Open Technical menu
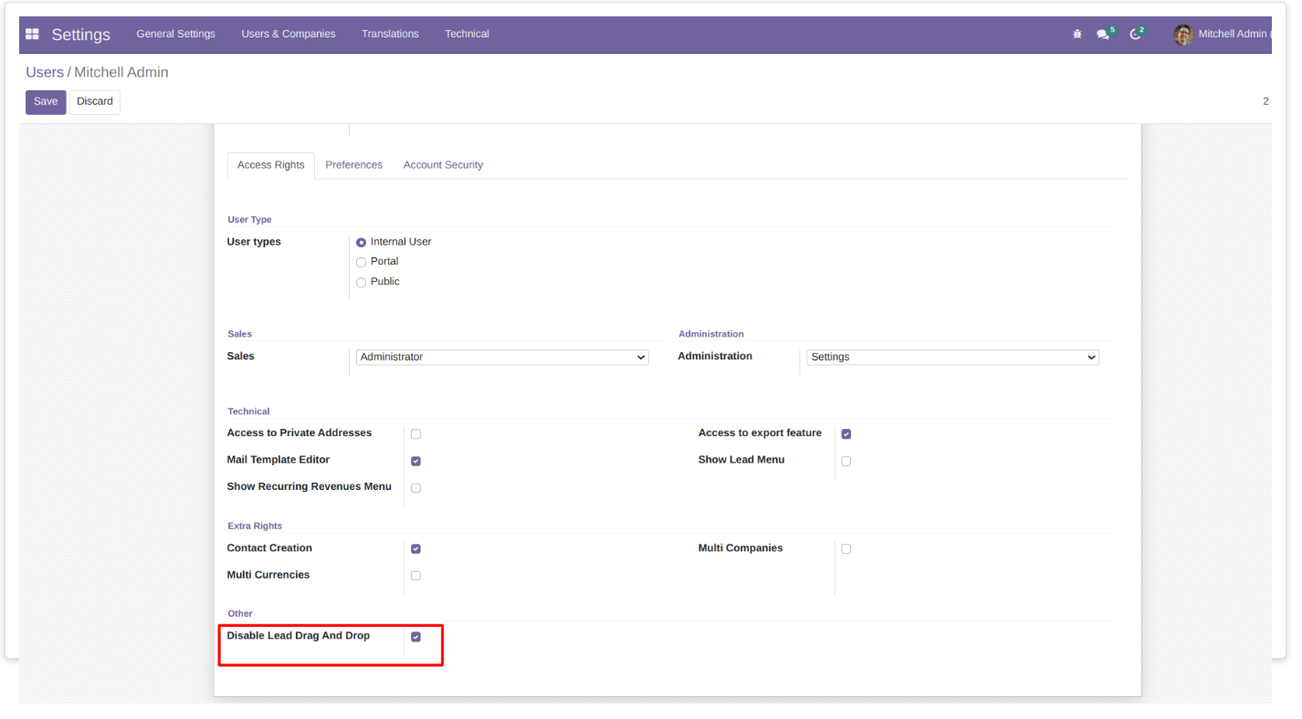This screenshot has height=719, width=1302. [467, 34]
